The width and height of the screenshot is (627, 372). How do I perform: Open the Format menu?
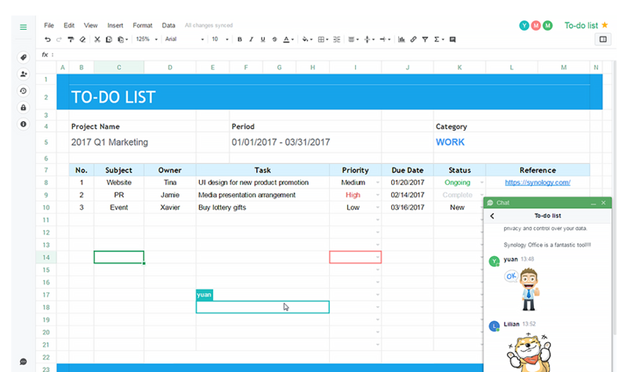coord(143,25)
